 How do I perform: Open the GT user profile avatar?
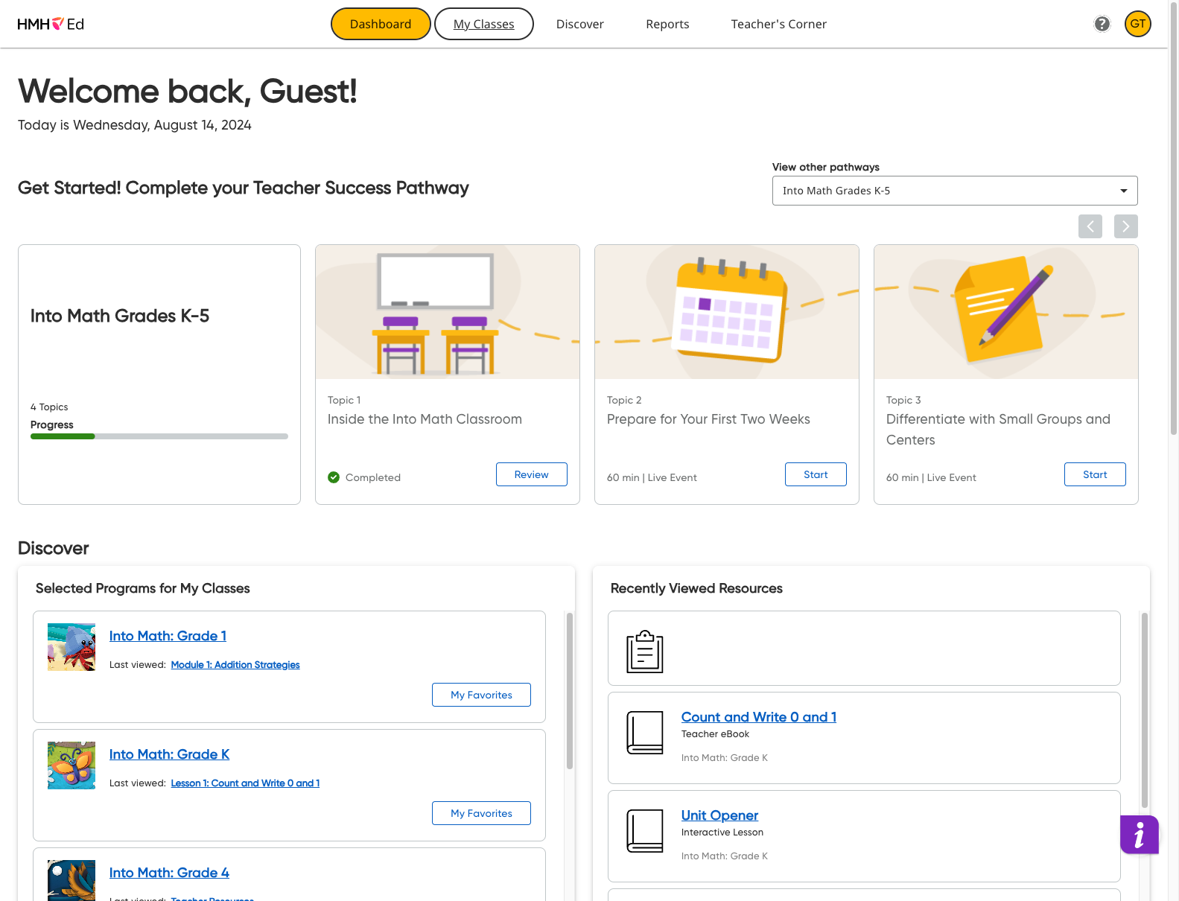1137,24
